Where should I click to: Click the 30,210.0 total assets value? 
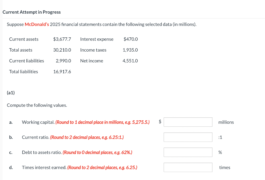coord(62,50)
